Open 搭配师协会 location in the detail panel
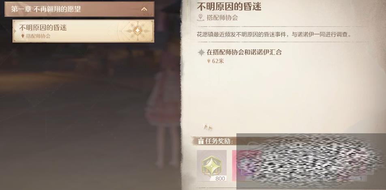 [222, 18]
